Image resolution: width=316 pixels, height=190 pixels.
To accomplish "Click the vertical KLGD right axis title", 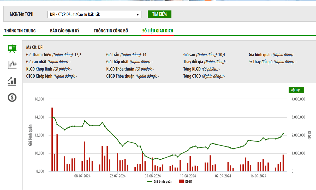I will (x=309, y=135).
